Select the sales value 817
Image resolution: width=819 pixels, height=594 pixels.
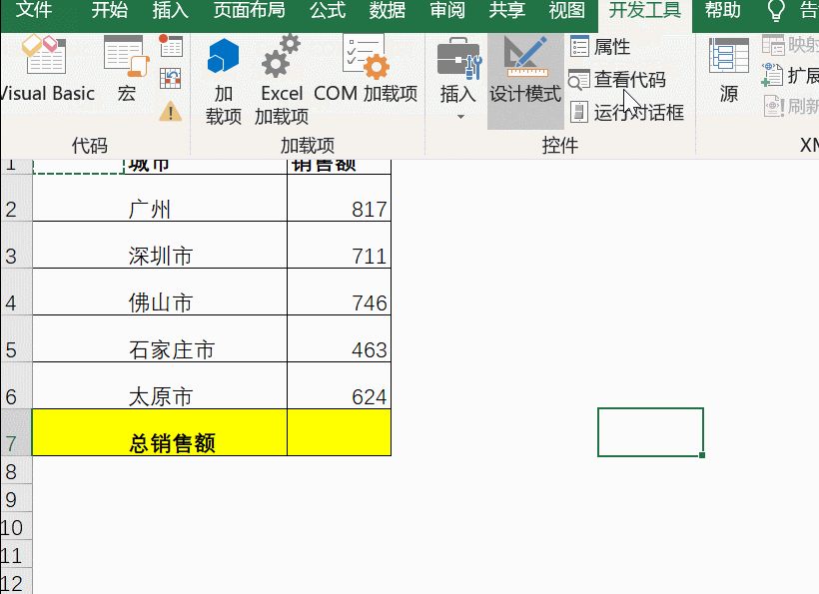339,199
